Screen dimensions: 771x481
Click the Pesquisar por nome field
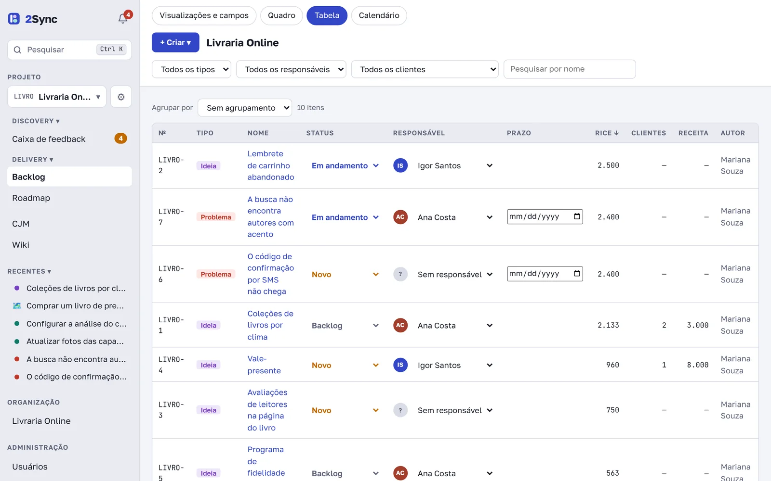point(570,69)
